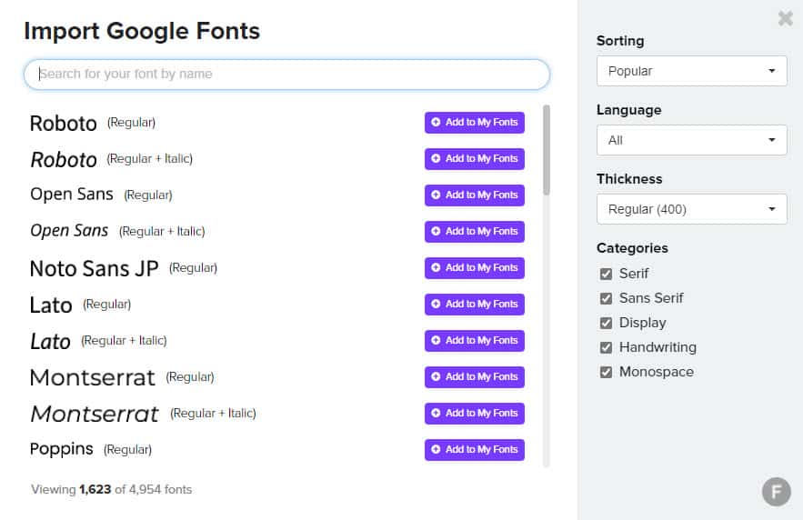Select the Montserrat Regular font name

(92, 377)
